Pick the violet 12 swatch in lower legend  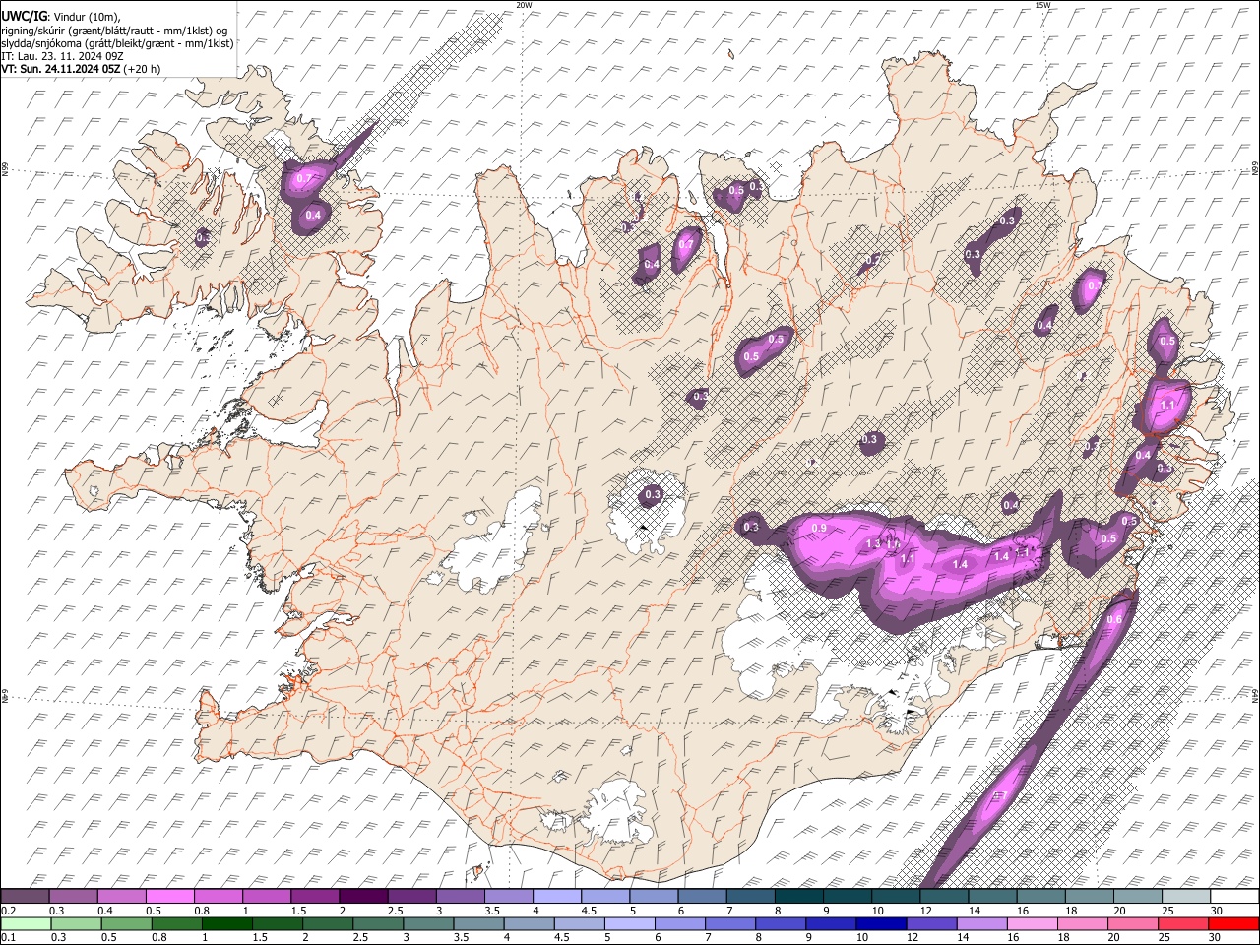[932, 923]
